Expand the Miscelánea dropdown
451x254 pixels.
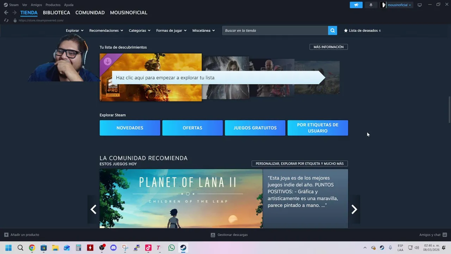[x=204, y=30]
